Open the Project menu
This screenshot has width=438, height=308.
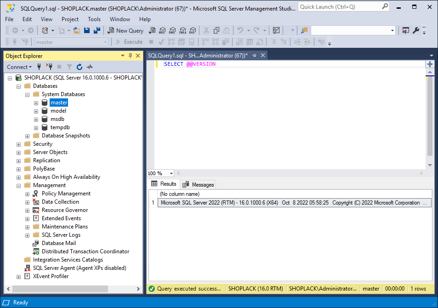[x=70, y=19]
